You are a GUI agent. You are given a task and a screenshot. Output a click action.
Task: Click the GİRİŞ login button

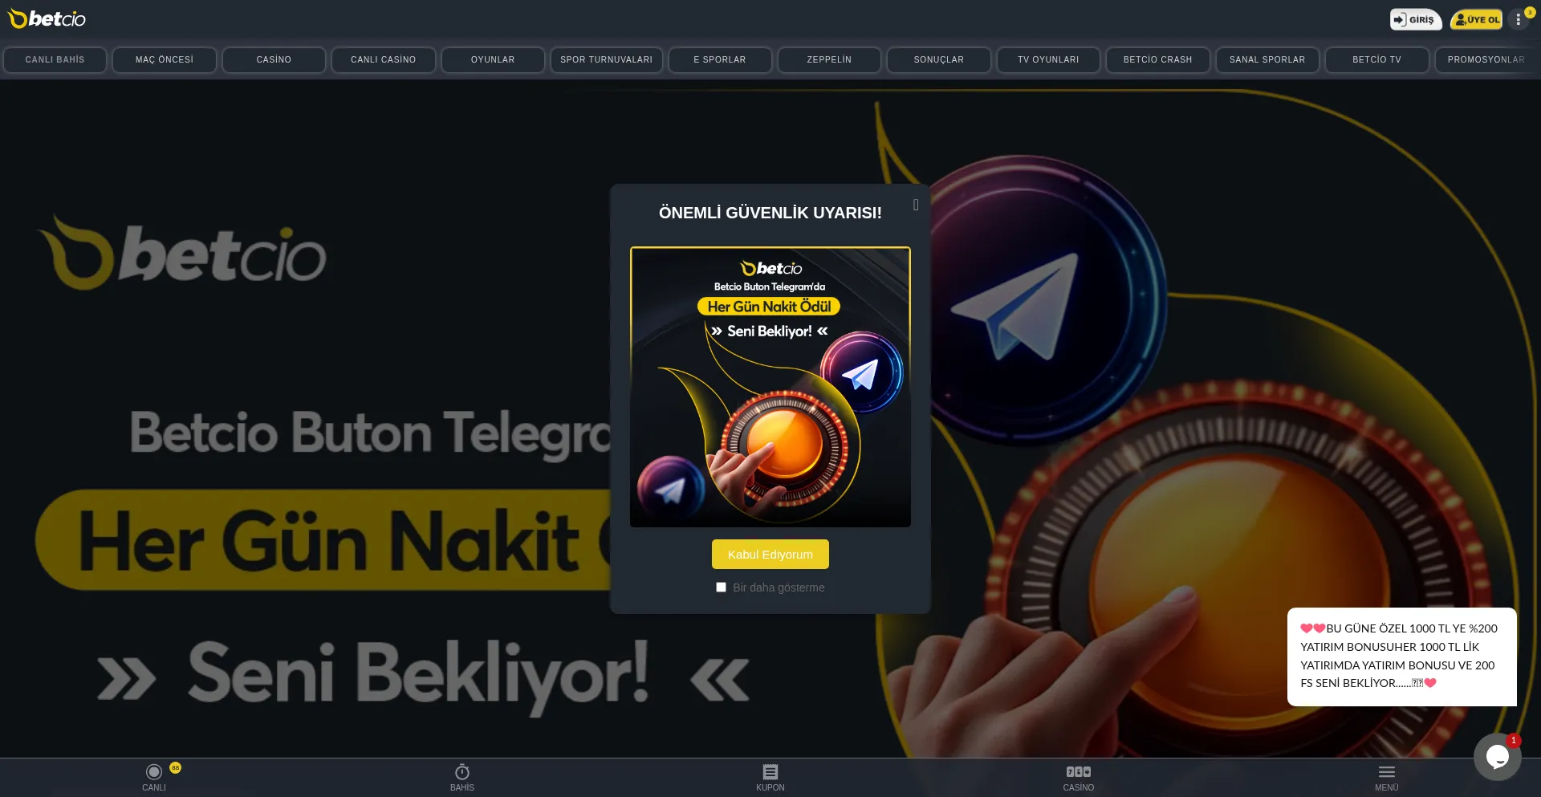1415,19
